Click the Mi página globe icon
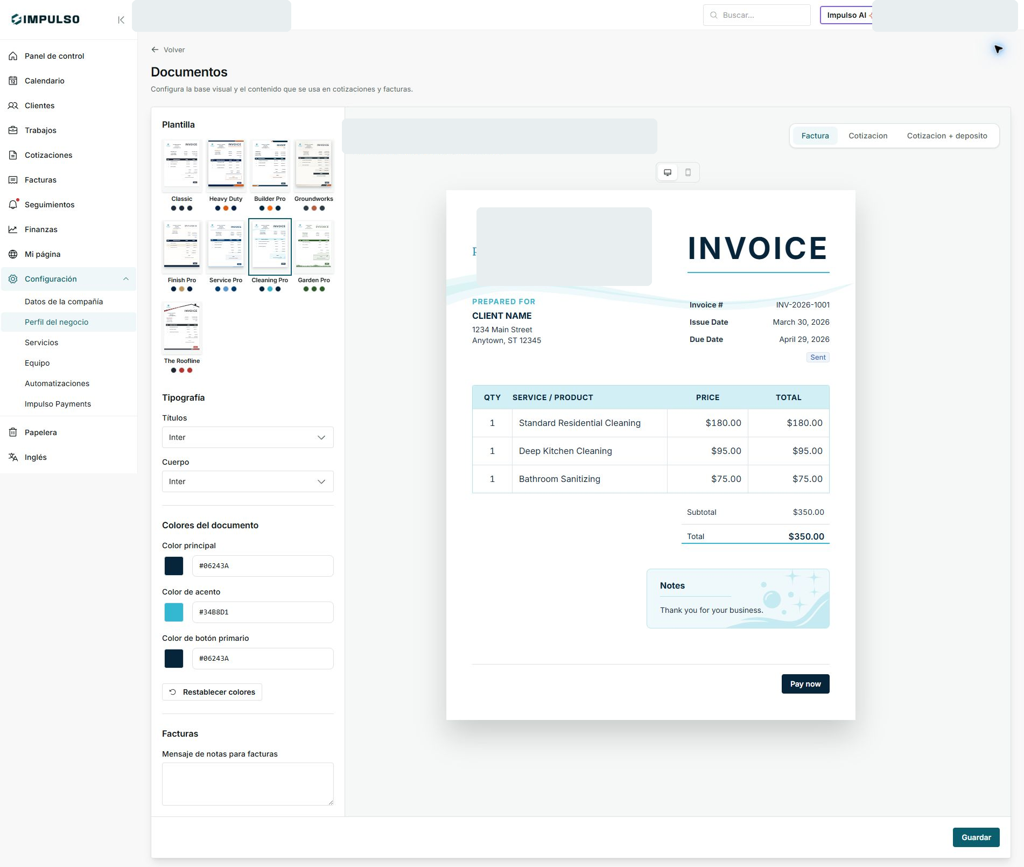This screenshot has width=1024, height=867. click(13, 254)
